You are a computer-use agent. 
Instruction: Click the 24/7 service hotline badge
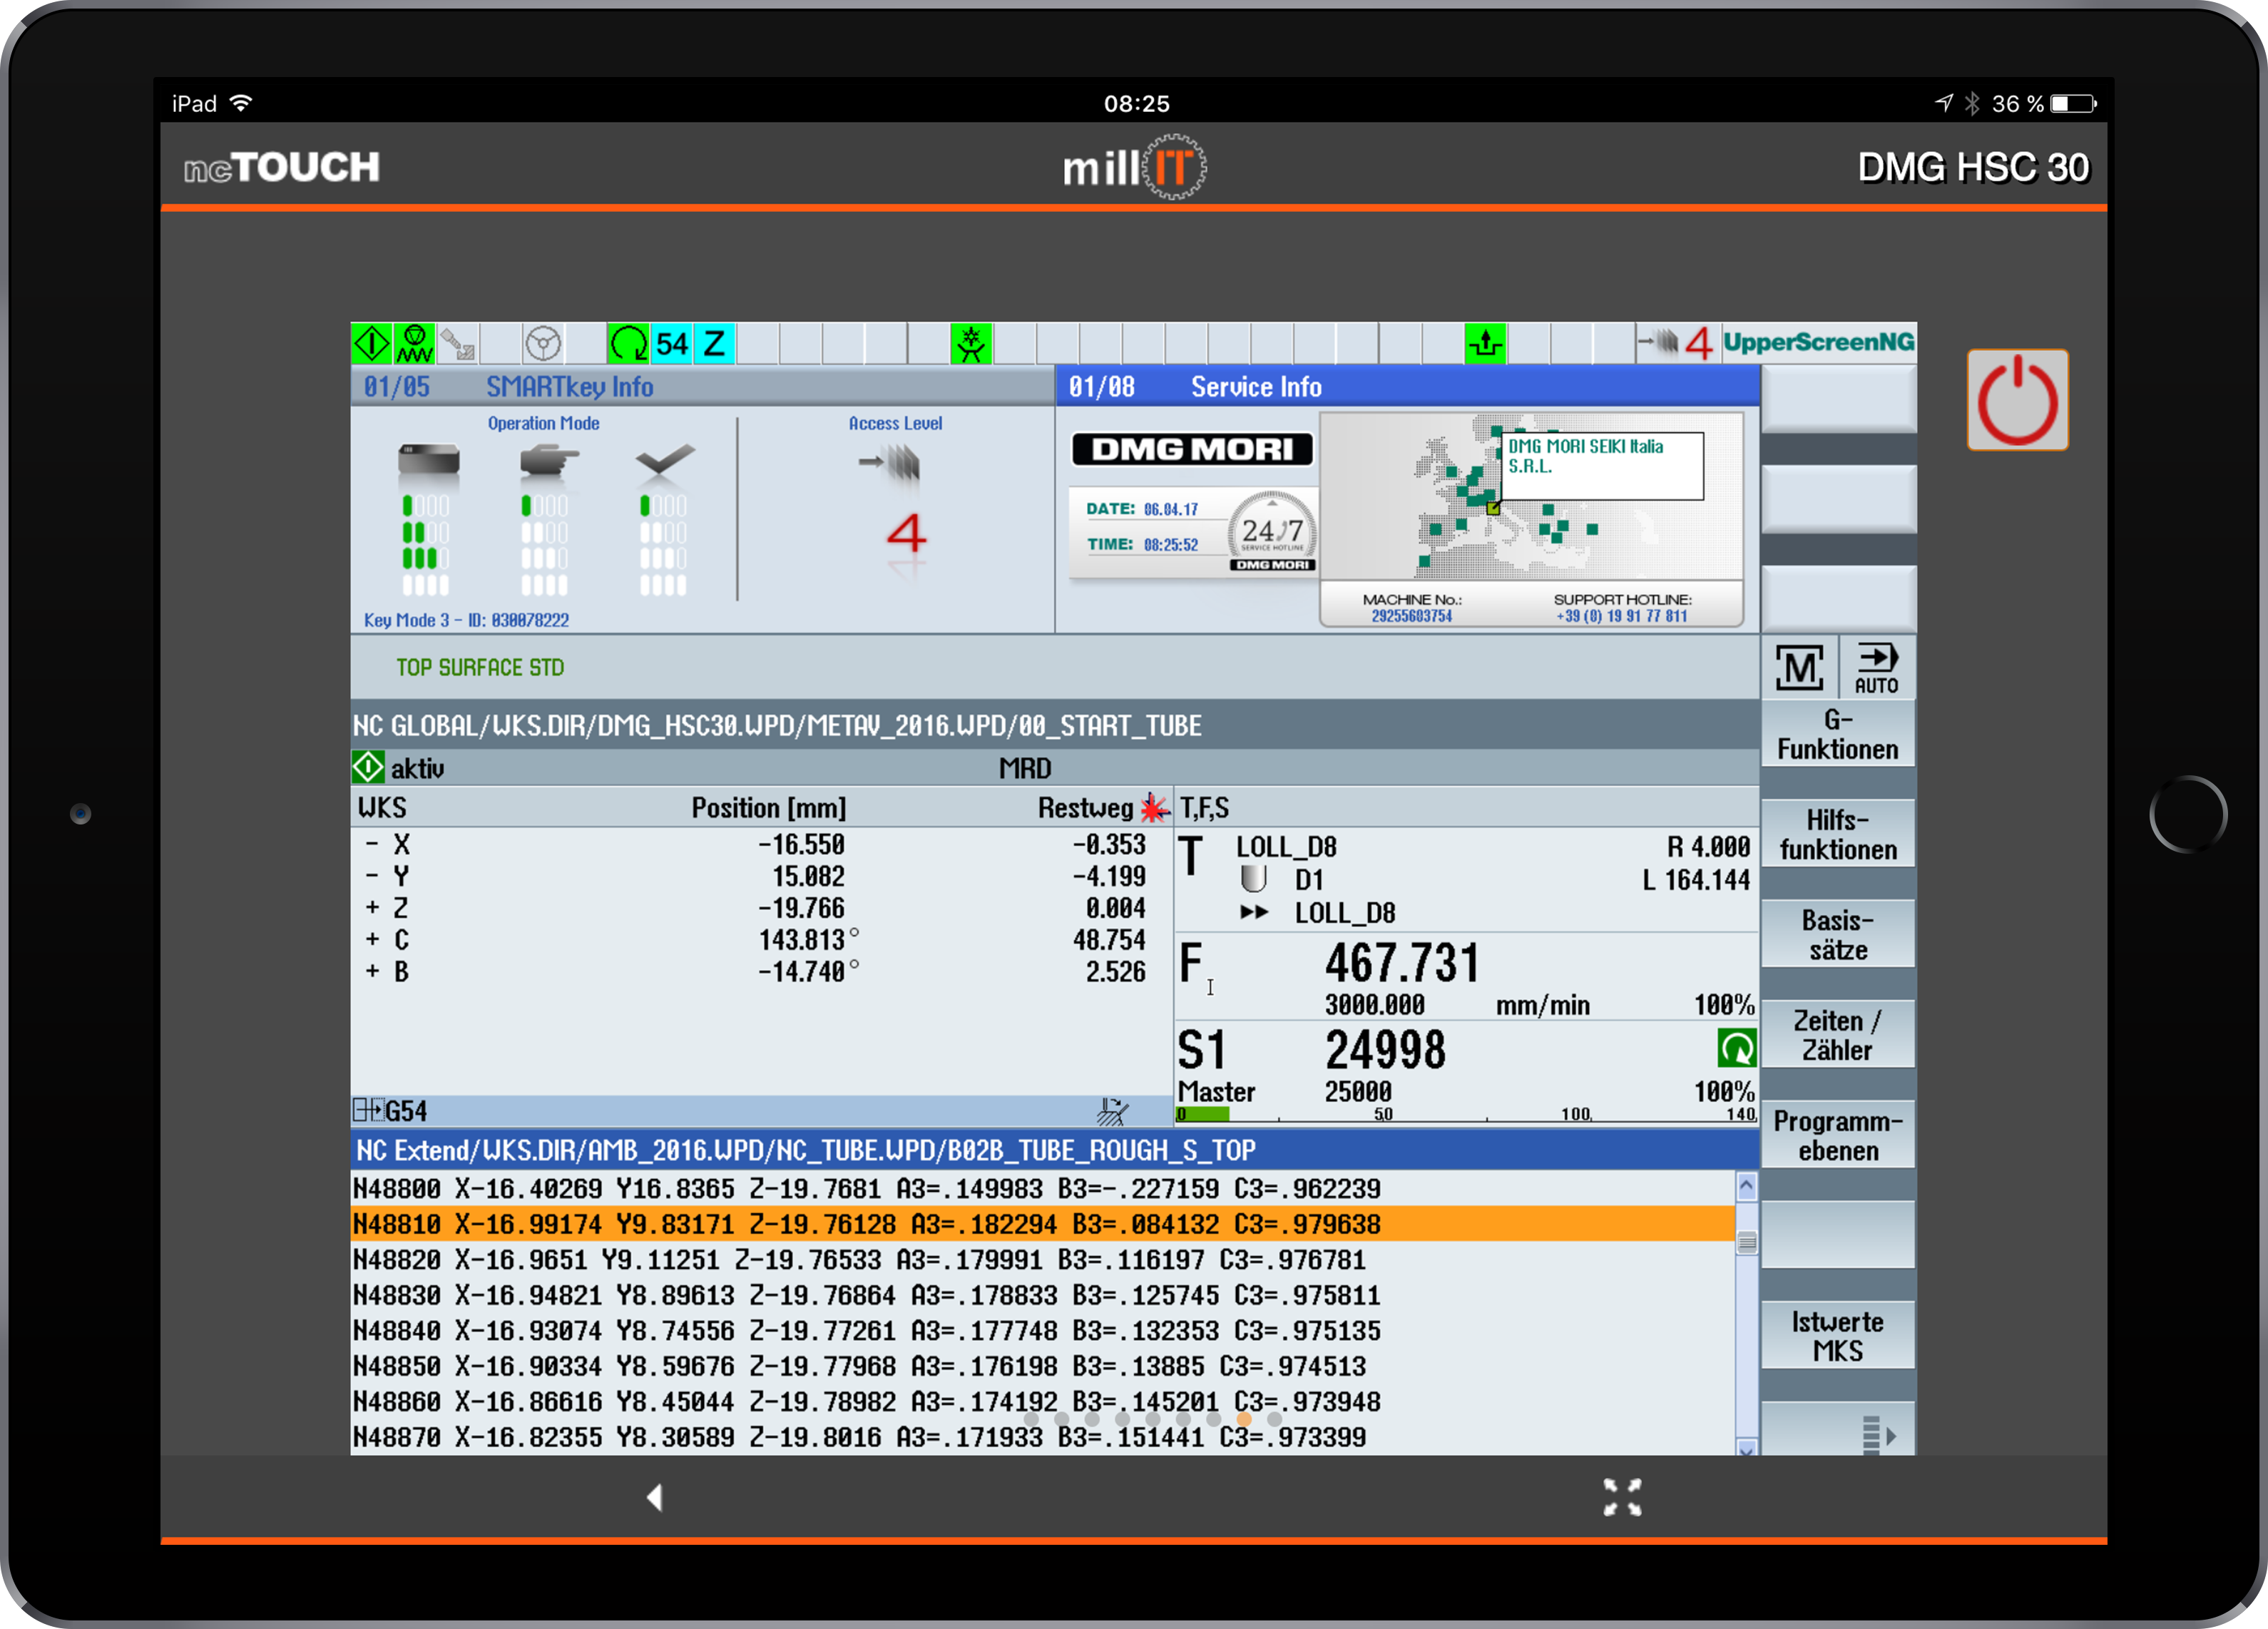coord(1272,531)
